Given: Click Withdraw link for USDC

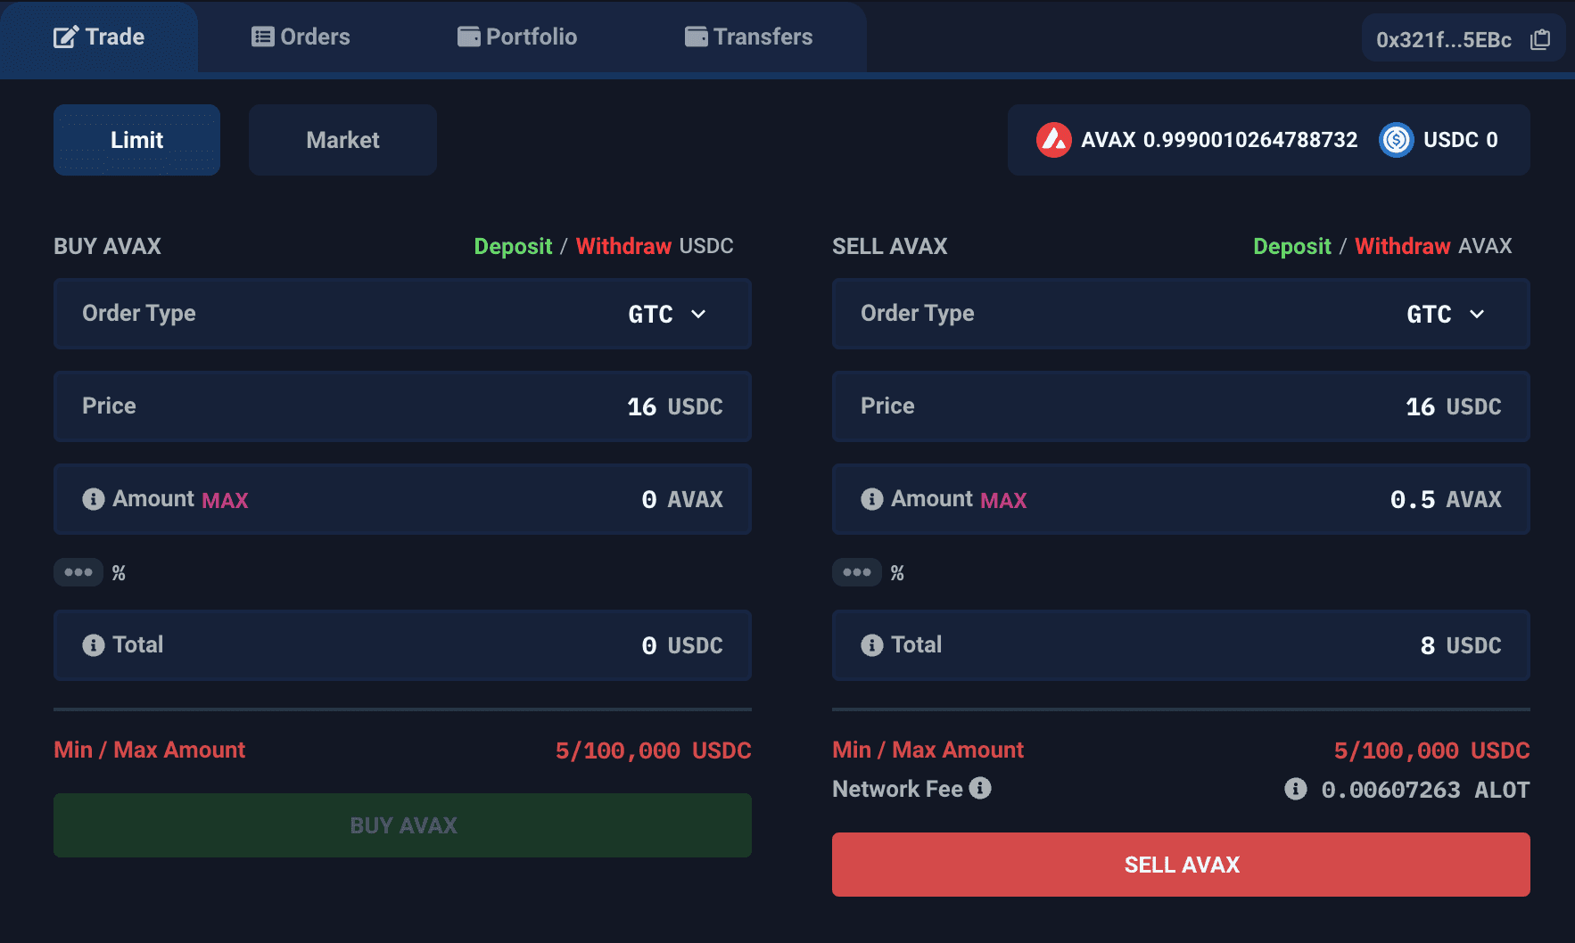Looking at the screenshot, I should [x=623, y=246].
